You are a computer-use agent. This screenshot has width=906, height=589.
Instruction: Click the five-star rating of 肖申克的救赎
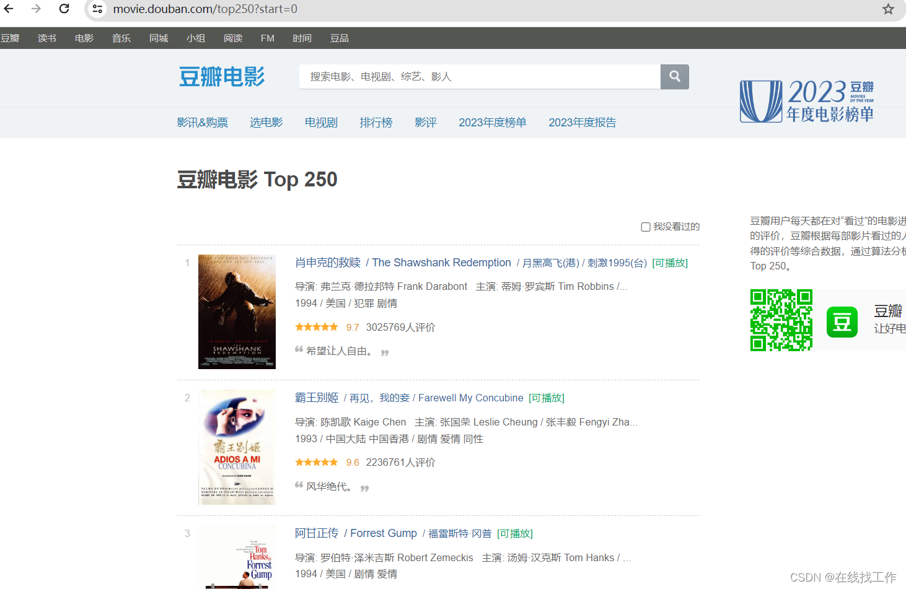tap(317, 327)
